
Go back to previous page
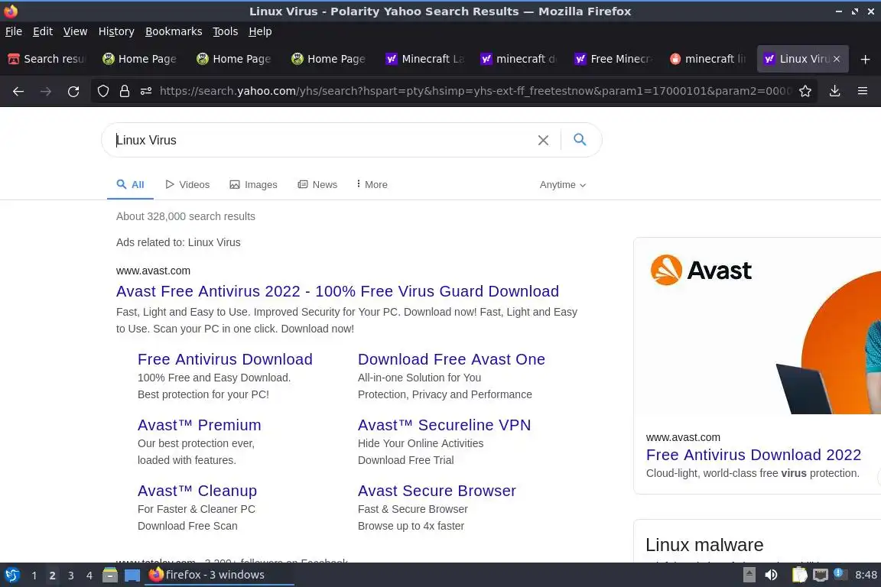tap(18, 91)
